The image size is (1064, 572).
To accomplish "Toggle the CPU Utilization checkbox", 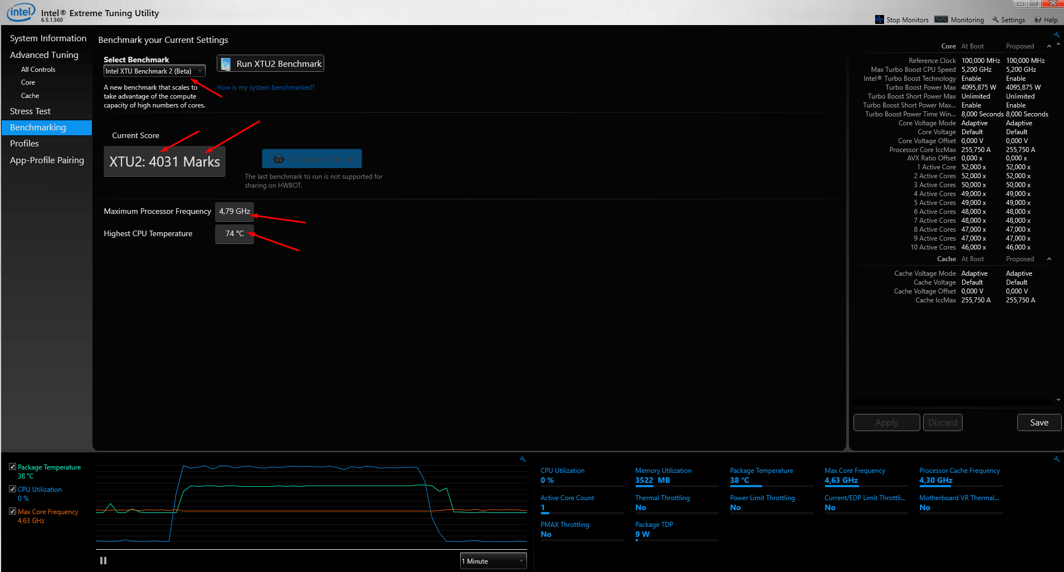I will [12, 489].
